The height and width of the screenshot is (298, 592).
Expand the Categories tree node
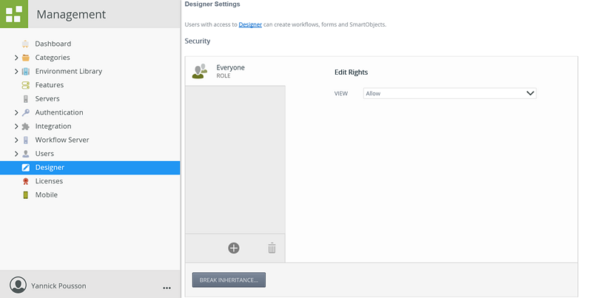(16, 58)
